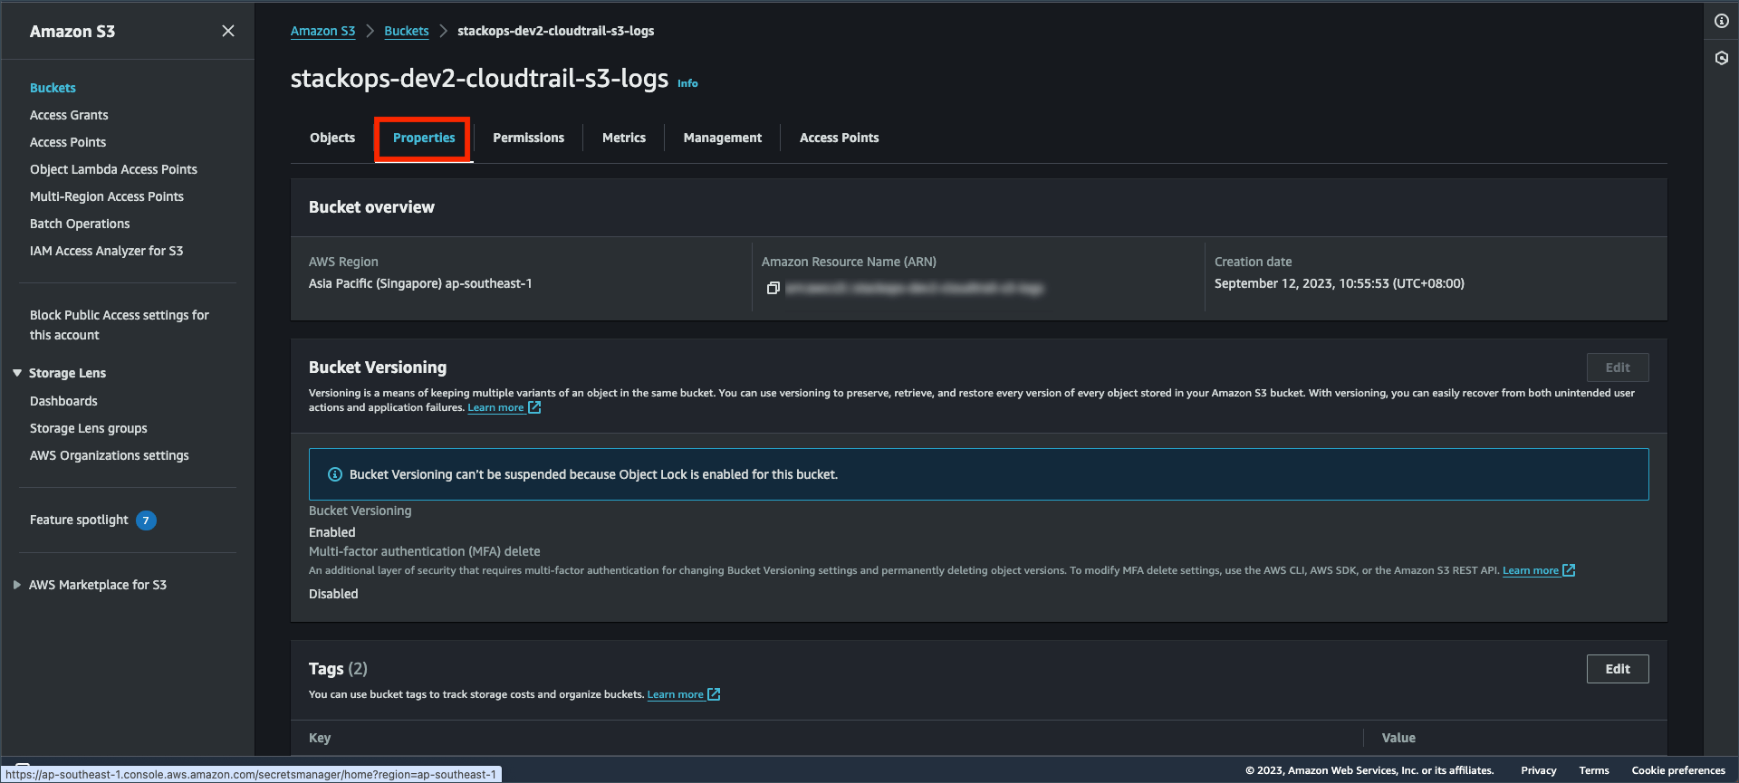Open Cookie preferences in the footer

click(1678, 770)
